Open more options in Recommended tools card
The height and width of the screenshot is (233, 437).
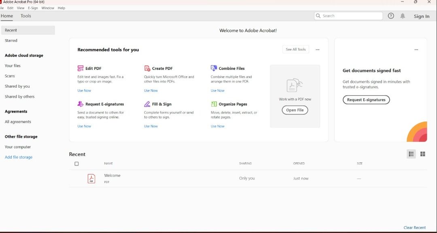coord(318,50)
